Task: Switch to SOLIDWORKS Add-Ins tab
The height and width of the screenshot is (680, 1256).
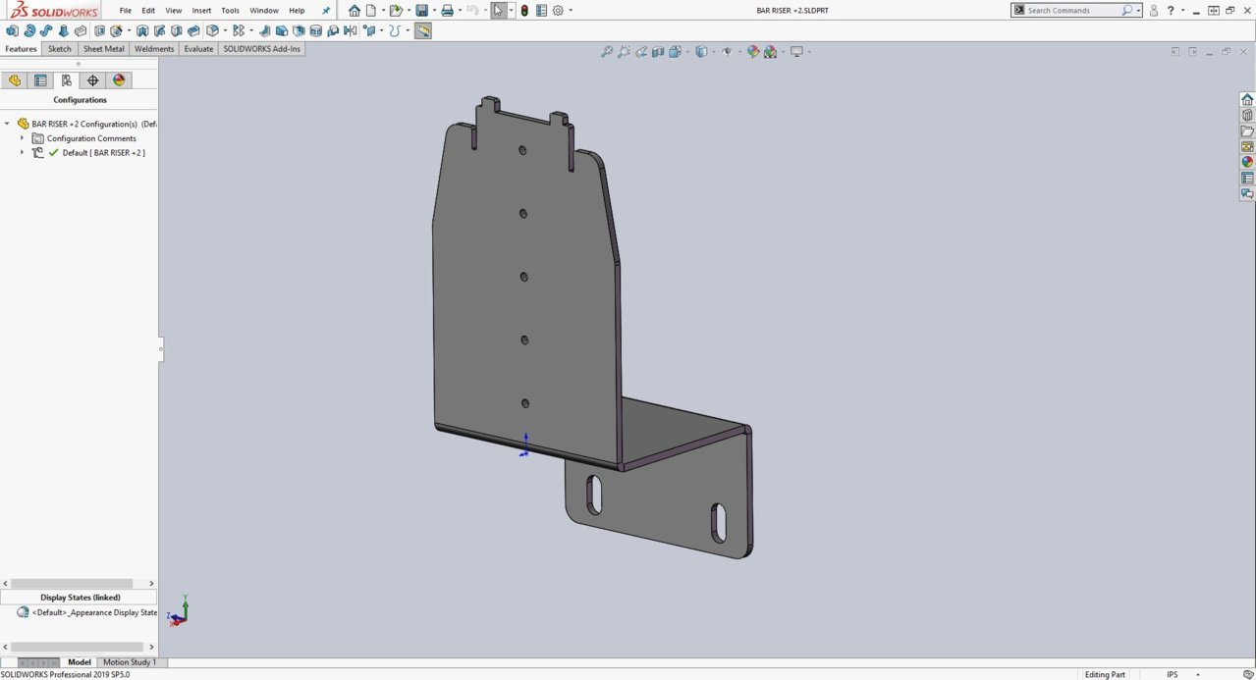Action: pos(262,49)
